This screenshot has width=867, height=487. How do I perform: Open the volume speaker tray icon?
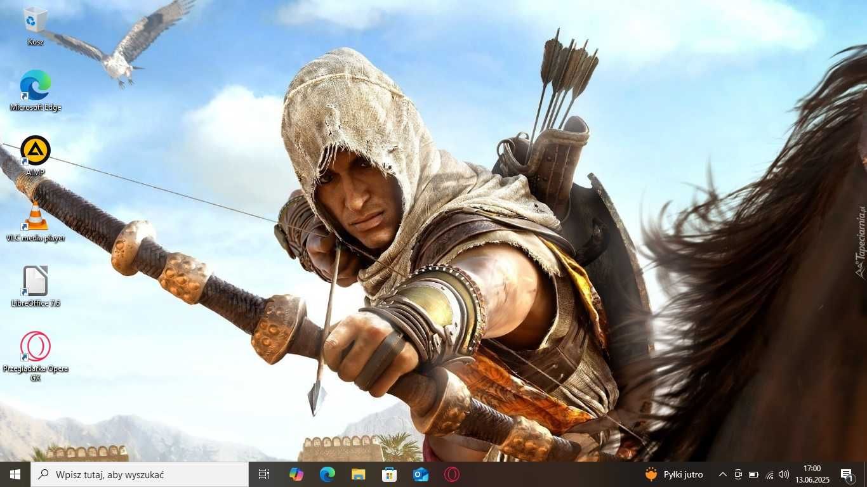[x=784, y=474]
